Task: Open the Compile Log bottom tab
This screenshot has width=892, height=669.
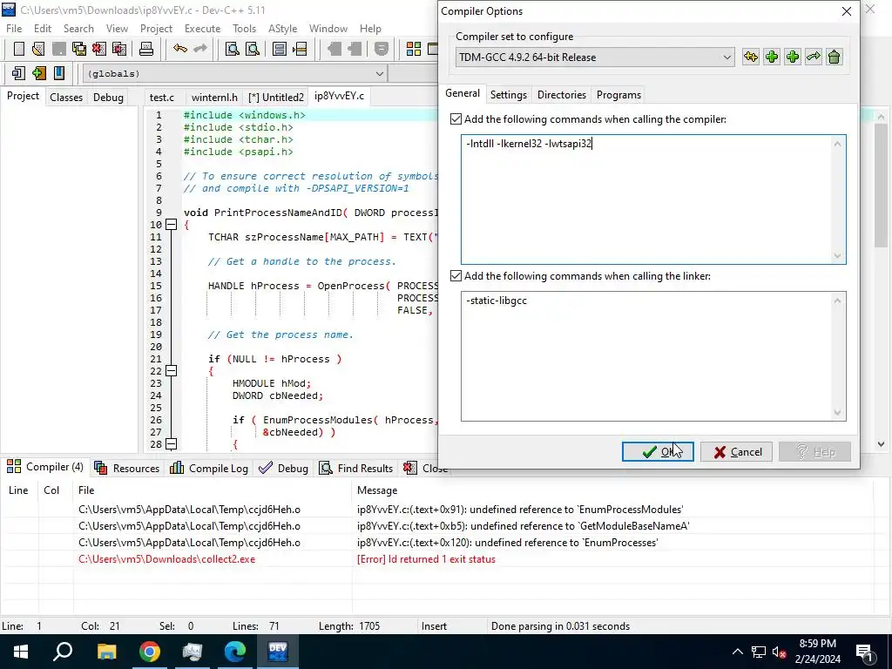Action: (x=209, y=468)
